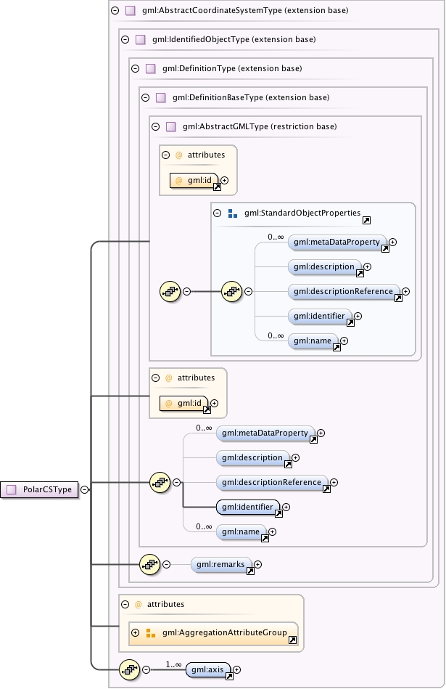Screen dimensions: 446x689
Task: Click gml:DefinitionBaseType type square icon
Action: coord(160,97)
